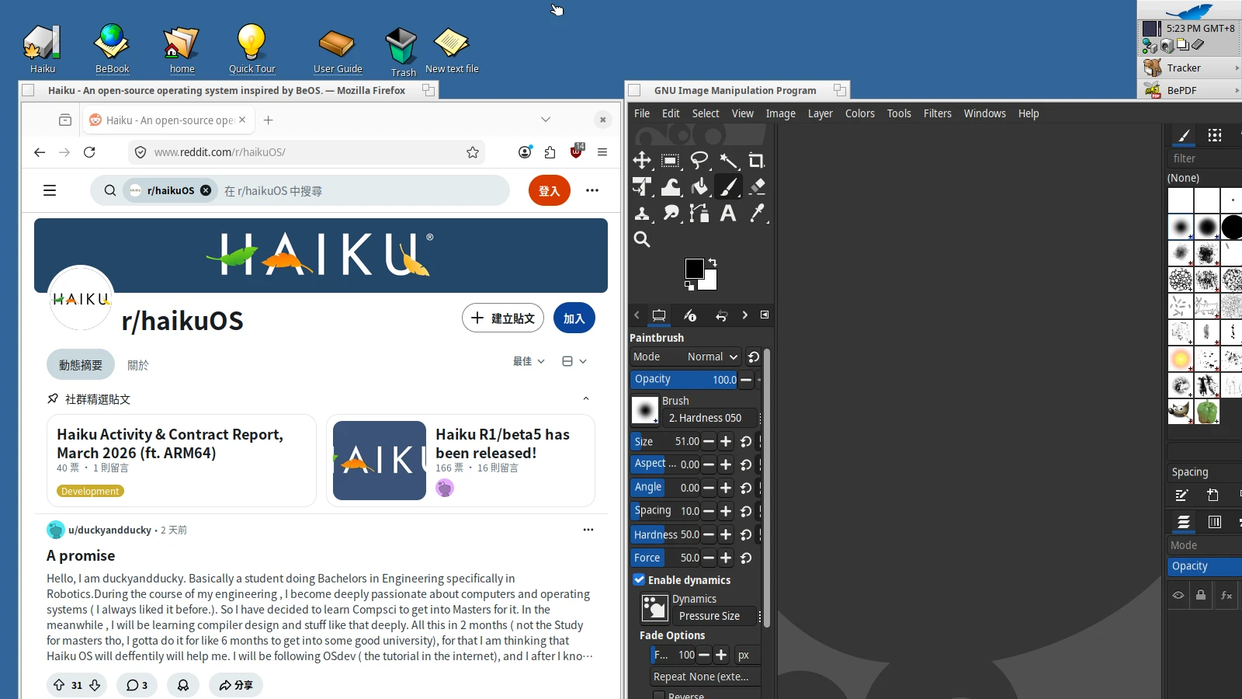Viewport: 1242px width, 699px height.
Task: Open the Haiku R1/beta5 release post
Action: tap(502, 443)
